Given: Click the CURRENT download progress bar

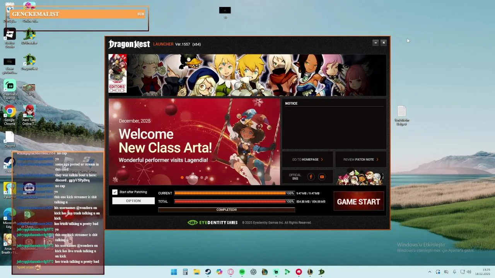Looking at the screenshot, I should point(234,193).
